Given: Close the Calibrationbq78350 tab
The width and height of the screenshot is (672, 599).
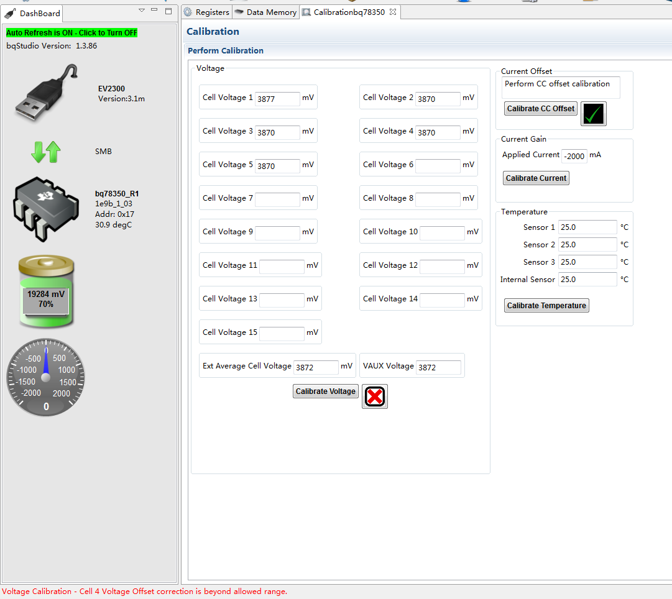Looking at the screenshot, I should tap(393, 12).
